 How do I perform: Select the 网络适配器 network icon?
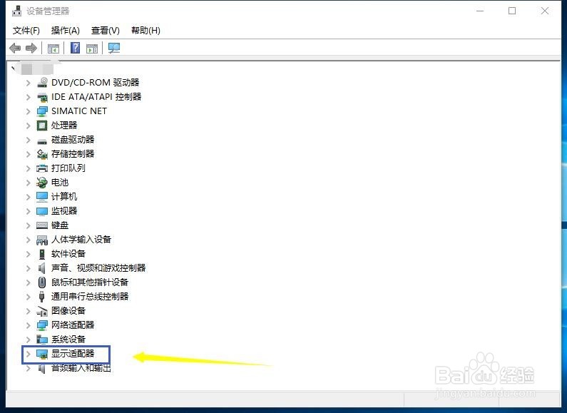[x=42, y=325]
